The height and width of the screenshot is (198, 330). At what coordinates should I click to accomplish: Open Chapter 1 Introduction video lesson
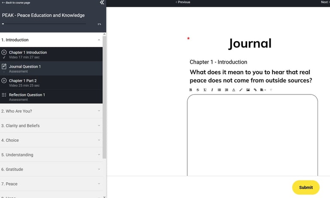(52, 54)
